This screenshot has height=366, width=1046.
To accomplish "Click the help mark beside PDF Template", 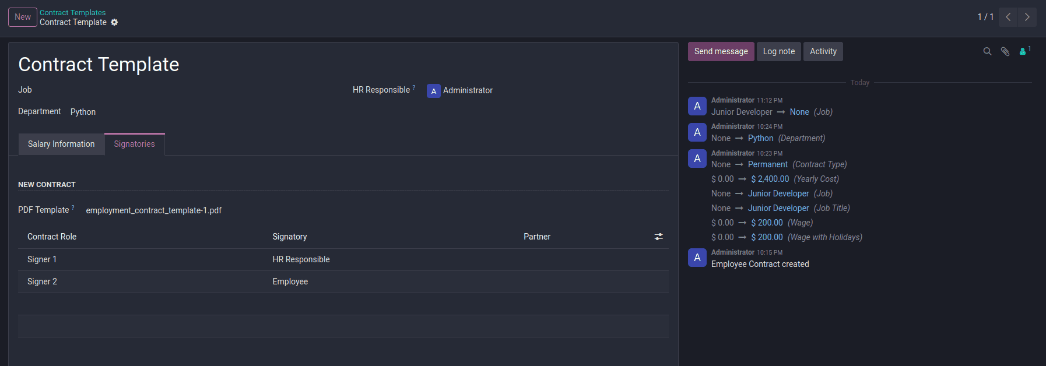I will [x=73, y=207].
